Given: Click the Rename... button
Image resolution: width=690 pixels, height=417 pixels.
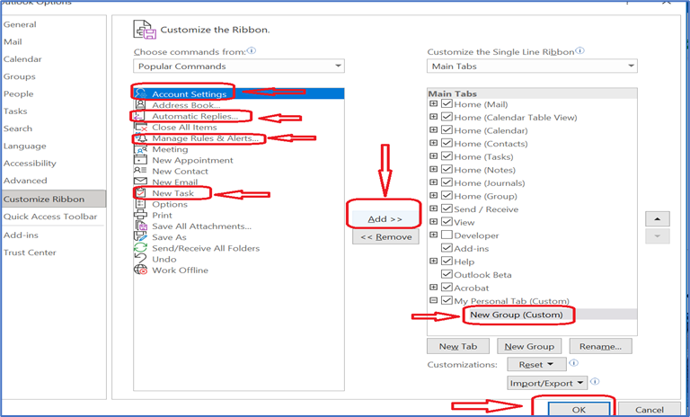Looking at the screenshot, I should (601, 346).
